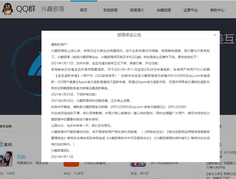Click the 把最美的你 description text
The width and height of the screenshot is (236, 179).
click(32, 163)
